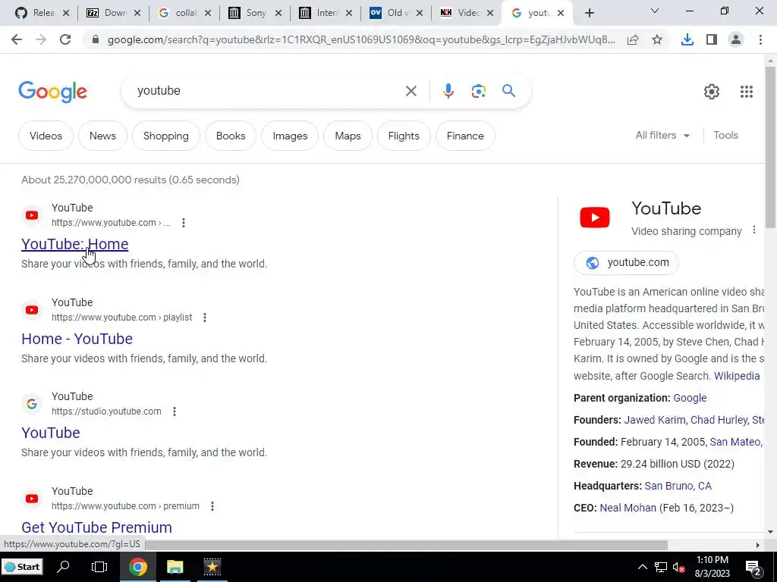777x582 pixels.
Task: Filter results by Shopping
Action: 166,136
